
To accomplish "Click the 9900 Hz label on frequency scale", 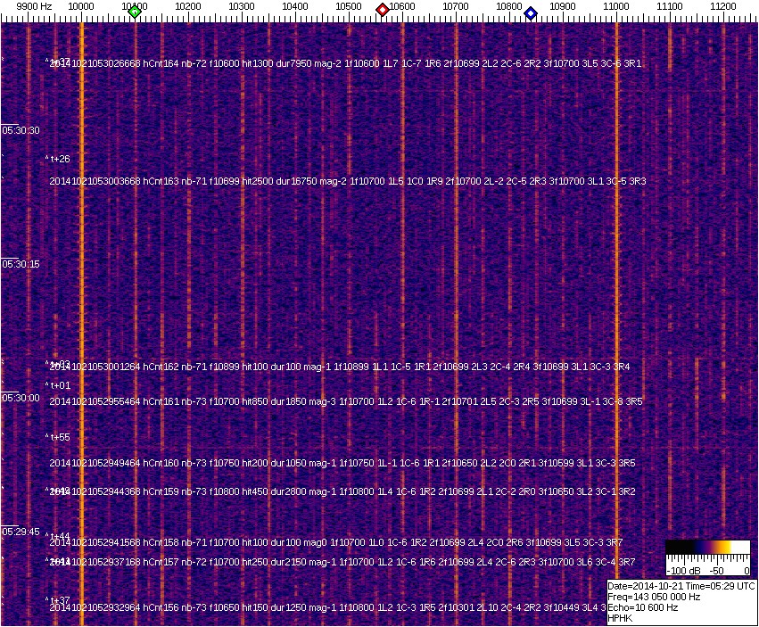I will pyautogui.click(x=34, y=6).
